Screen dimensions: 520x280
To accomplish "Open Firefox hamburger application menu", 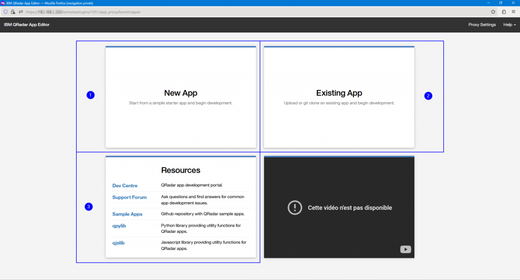I will coord(513,12).
